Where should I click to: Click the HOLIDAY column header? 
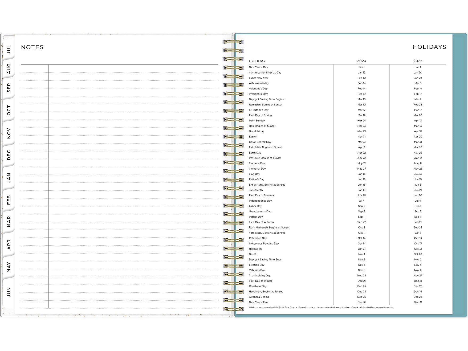coord(257,61)
